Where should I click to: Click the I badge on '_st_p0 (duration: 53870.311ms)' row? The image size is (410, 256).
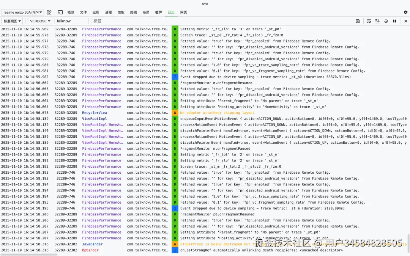[175, 77]
